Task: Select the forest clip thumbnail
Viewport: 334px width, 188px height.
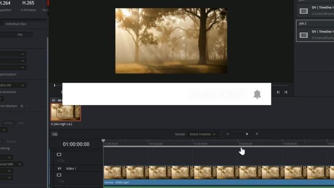Action: pyautogui.click(x=66, y=112)
